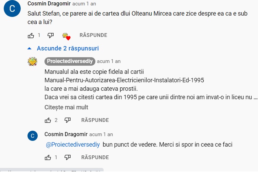Collapse replies with 'Ascunde 2 răspunsuri'
Viewport: 258px width, 172px height.
click(68, 48)
